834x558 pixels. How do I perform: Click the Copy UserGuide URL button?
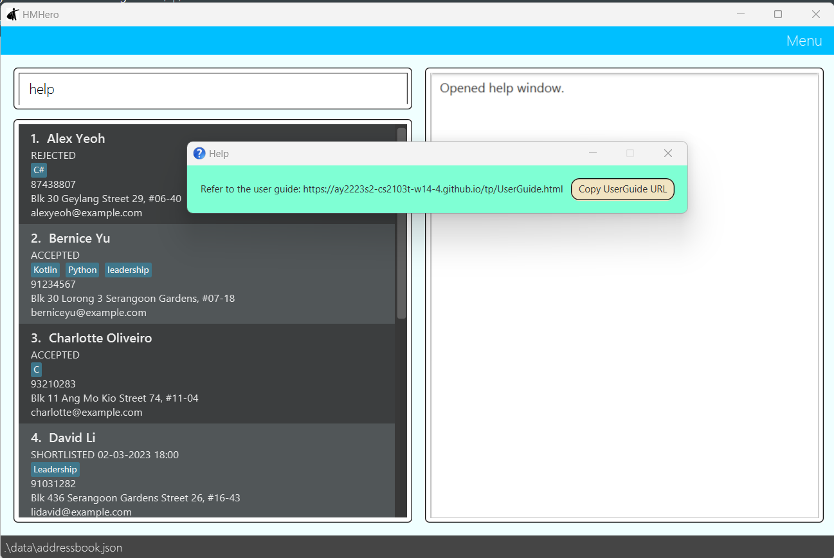coord(622,189)
